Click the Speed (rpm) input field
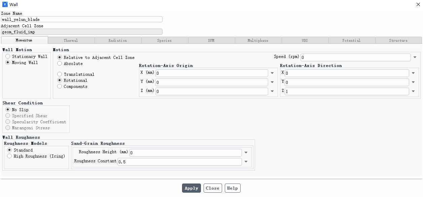Viewport: 423px width, 197px height. [x=355, y=58]
